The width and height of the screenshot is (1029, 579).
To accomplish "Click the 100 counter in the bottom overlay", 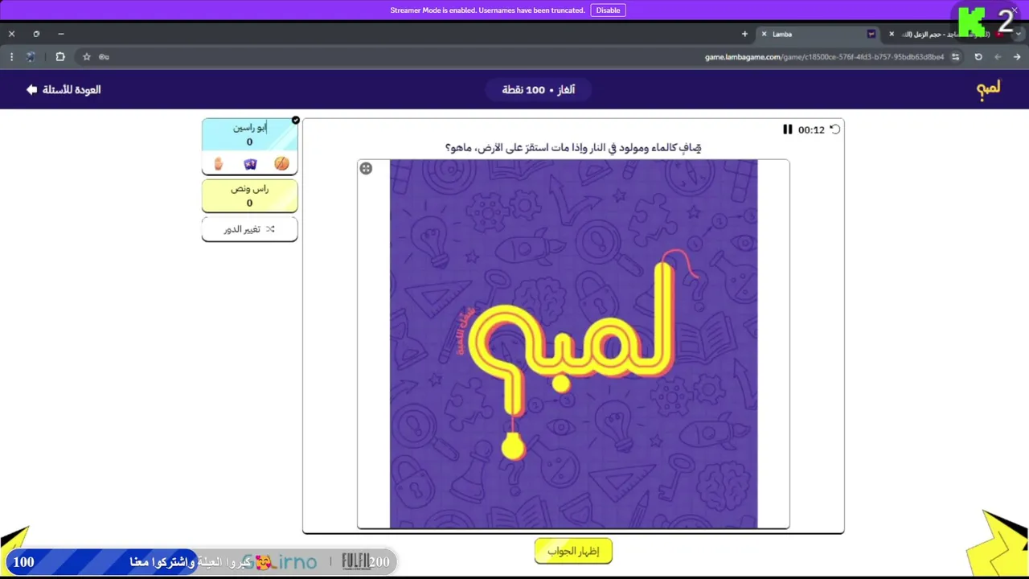I will pyautogui.click(x=24, y=561).
